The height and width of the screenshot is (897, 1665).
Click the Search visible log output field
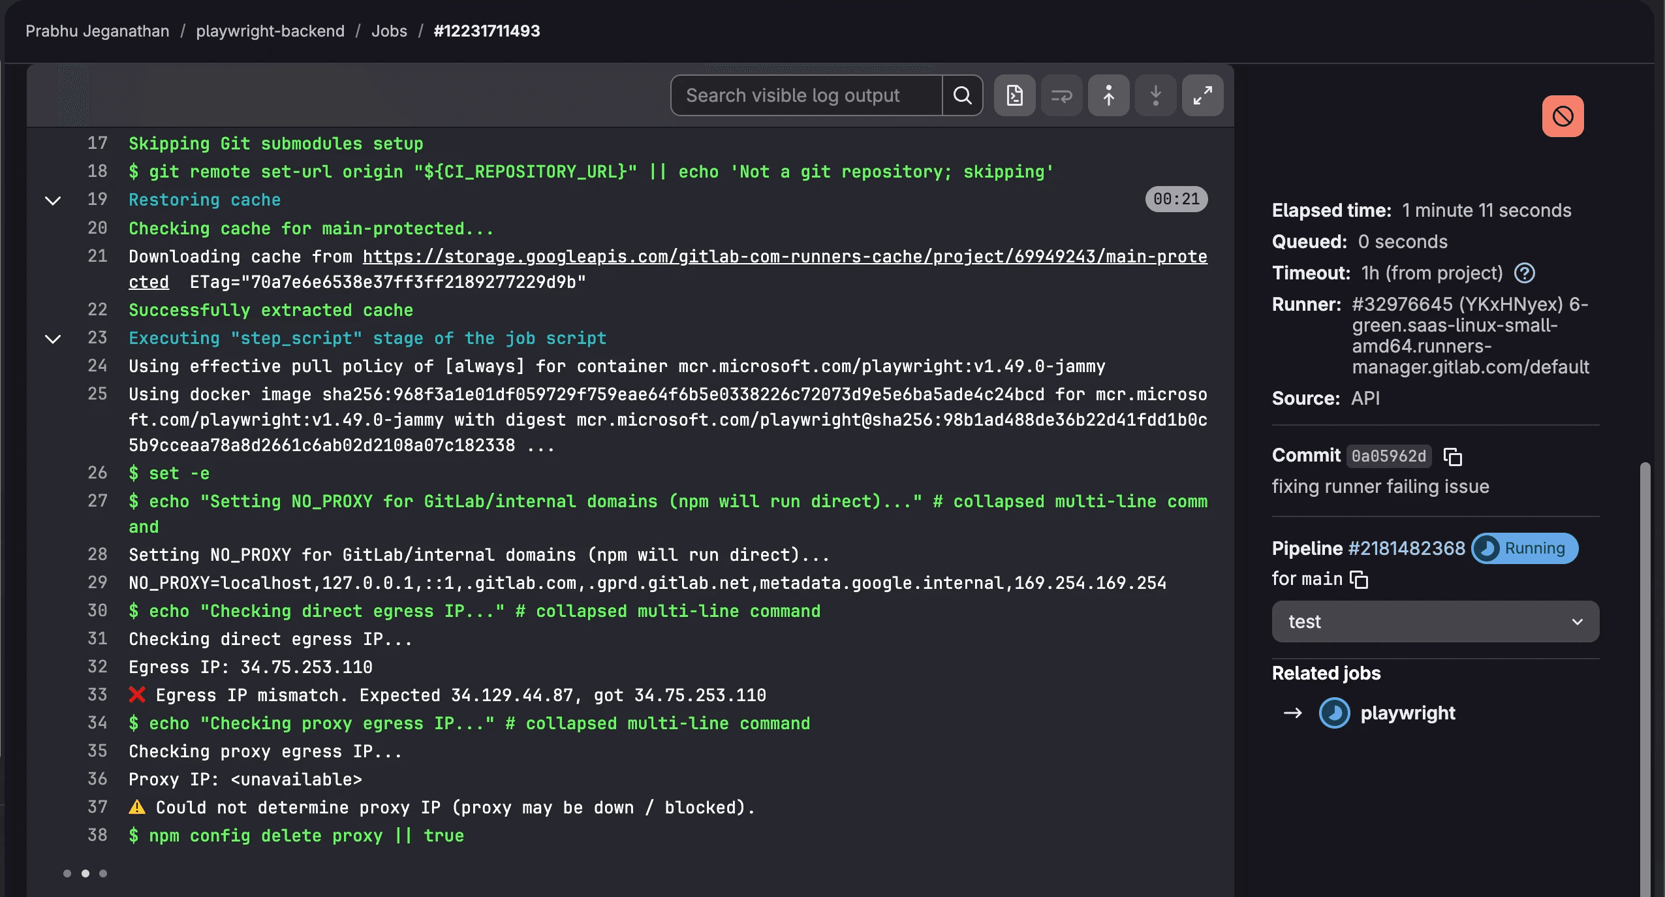806,95
